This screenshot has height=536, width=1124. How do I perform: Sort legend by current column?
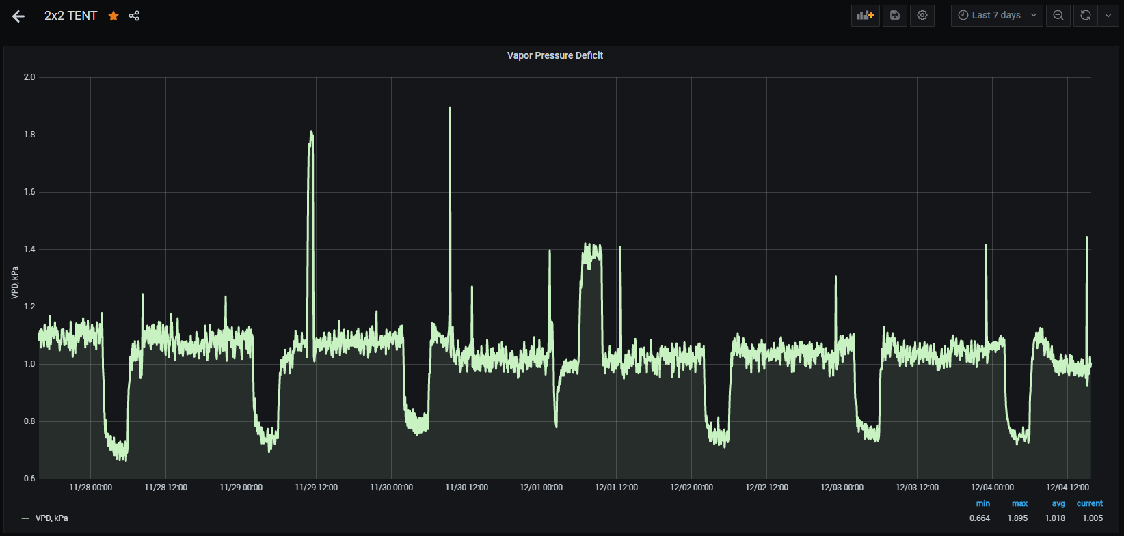click(1090, 503)
